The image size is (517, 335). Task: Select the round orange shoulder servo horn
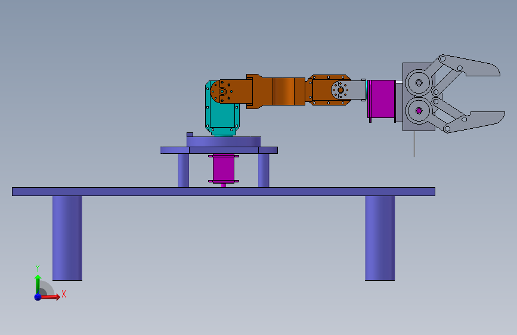pyautogui.click(x=222, y=91)
